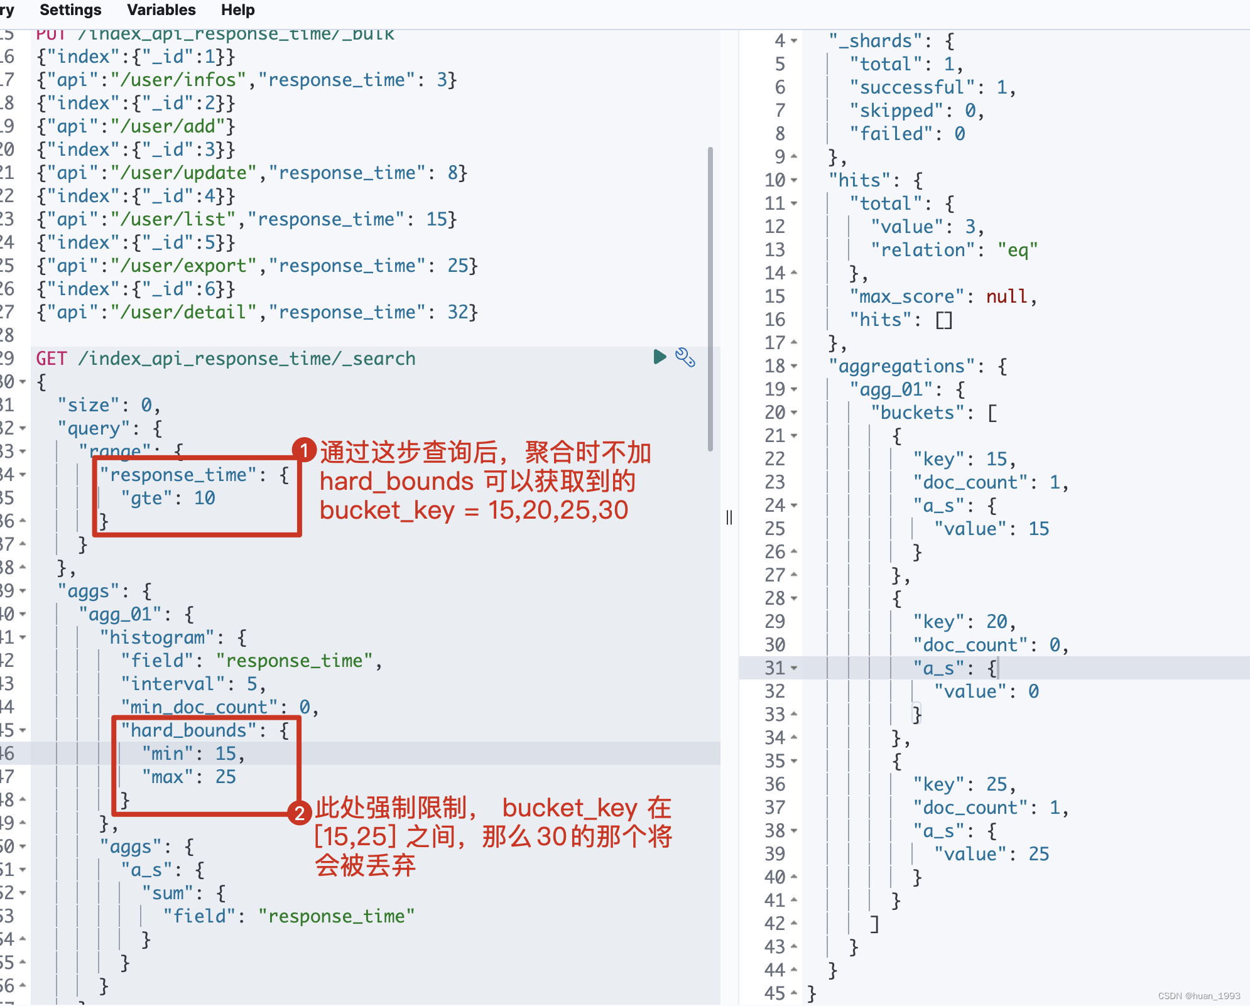Image resolution: width=1250 pixels, height=1006 pixels.
Task: Collapse the "aggs" block at line 39
Action: coord(23,591)
